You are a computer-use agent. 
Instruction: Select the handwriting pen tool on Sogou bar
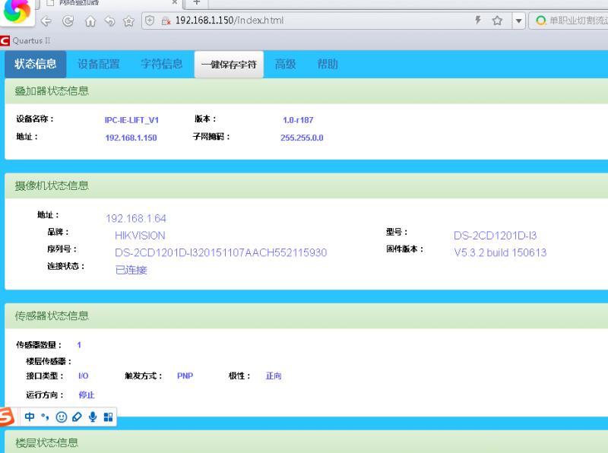(77, 417)
